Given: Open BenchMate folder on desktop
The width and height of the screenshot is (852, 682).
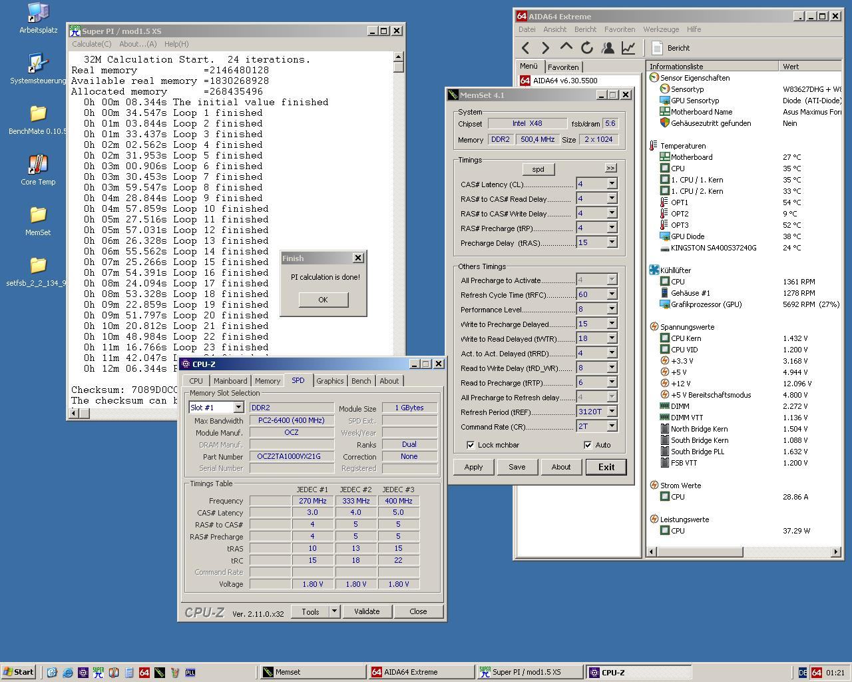Looking at the screenshot, I should coord(38,120).
